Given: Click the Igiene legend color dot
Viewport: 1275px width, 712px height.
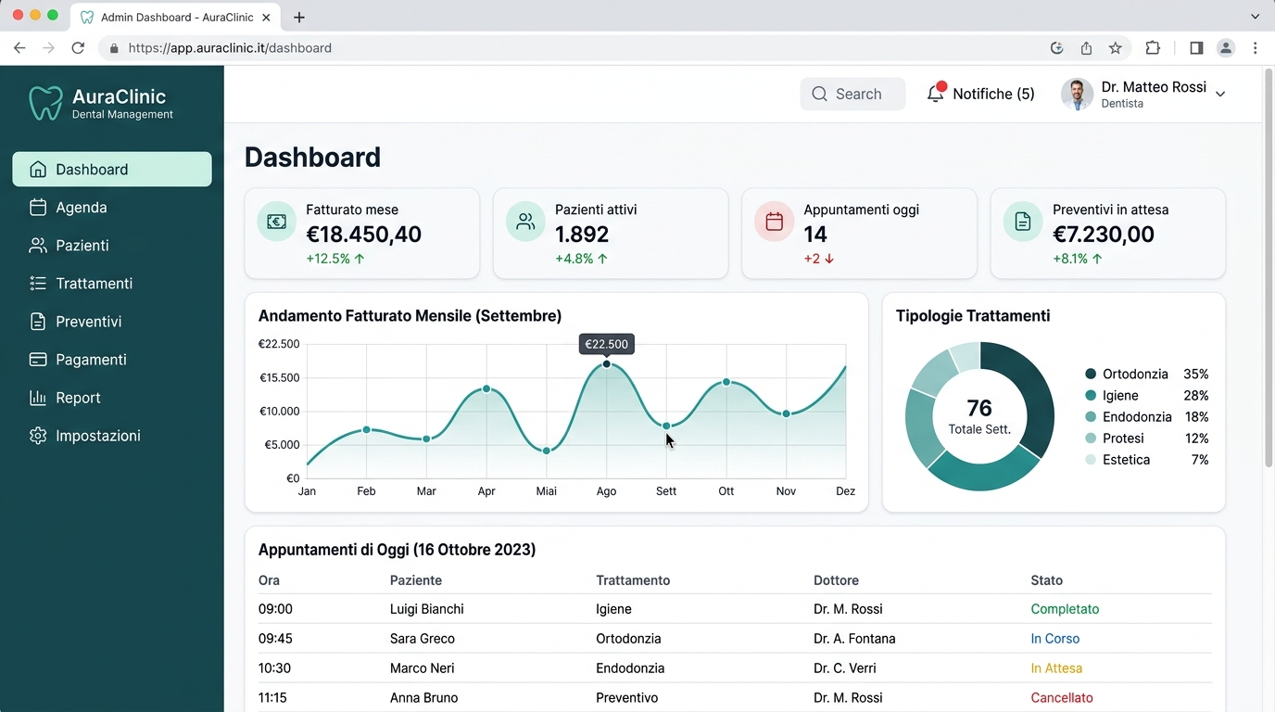Looking at the screenshot, I should click(1091, 396).
